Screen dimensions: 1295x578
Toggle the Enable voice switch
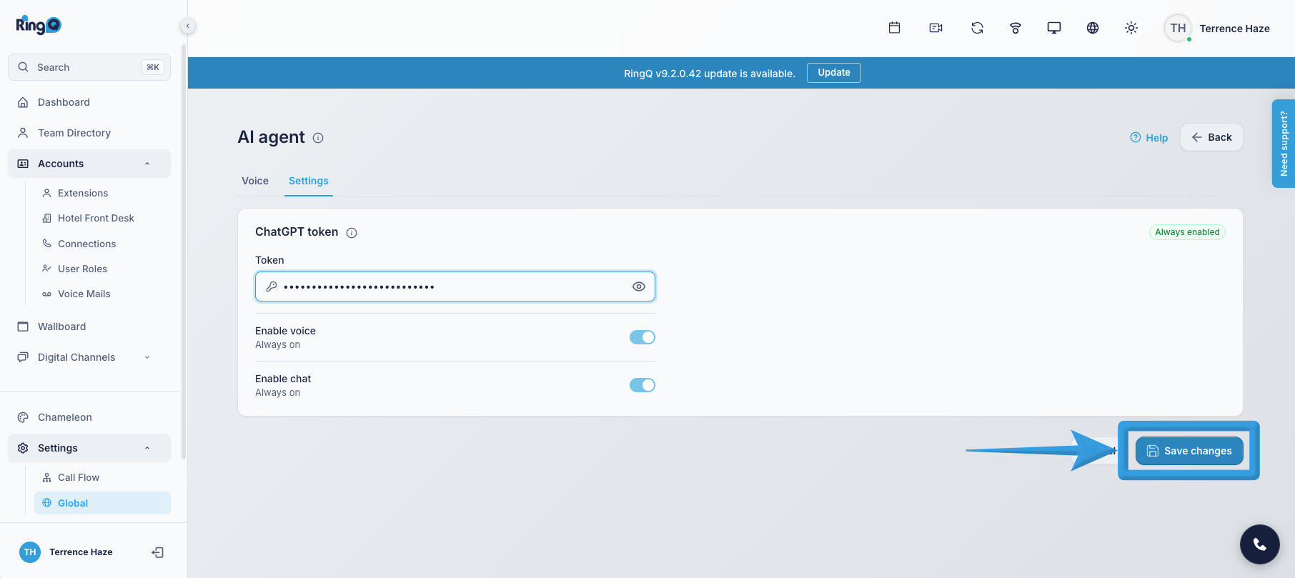pyautogui.click(x=642, y=337)
